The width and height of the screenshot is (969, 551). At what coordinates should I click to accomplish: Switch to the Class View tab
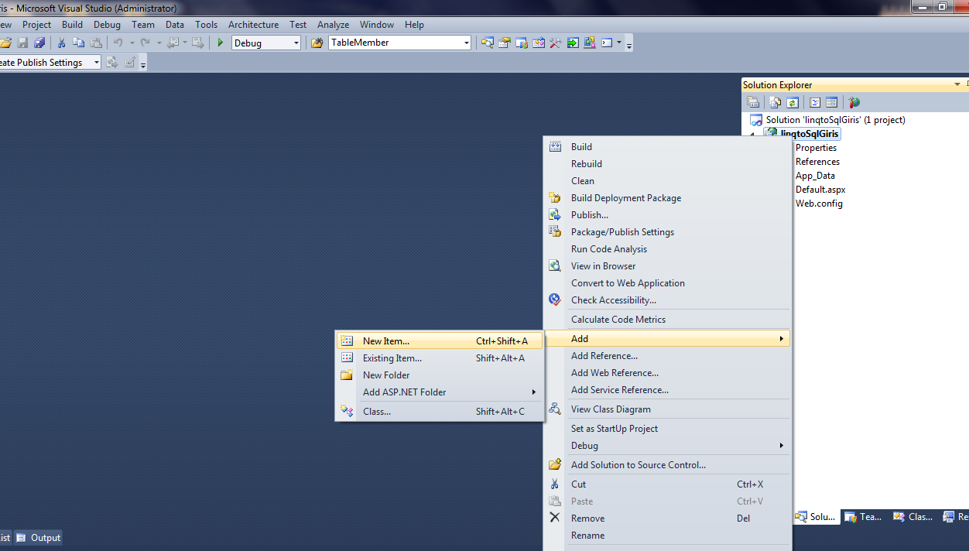click(913, 517)
